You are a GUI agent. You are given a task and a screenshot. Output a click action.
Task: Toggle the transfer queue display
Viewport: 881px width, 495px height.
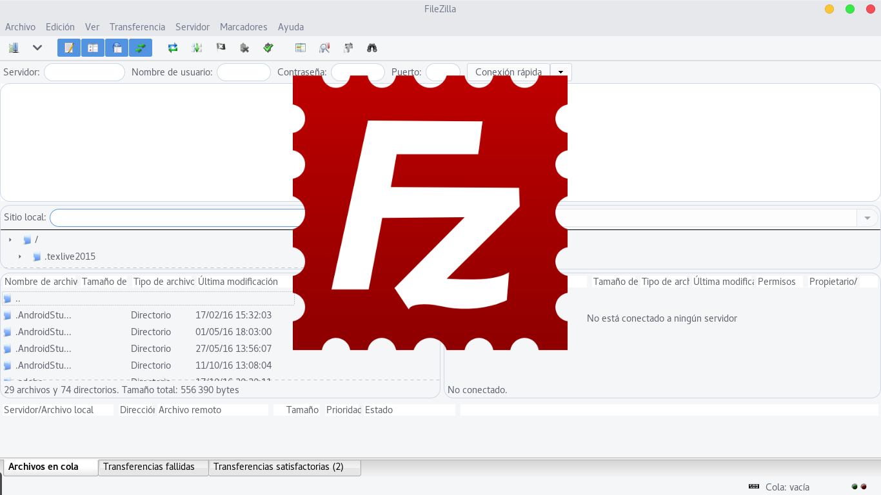[x=141, y=48]
